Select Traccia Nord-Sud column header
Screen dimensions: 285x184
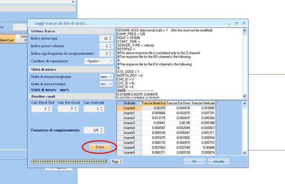point(154,103)
